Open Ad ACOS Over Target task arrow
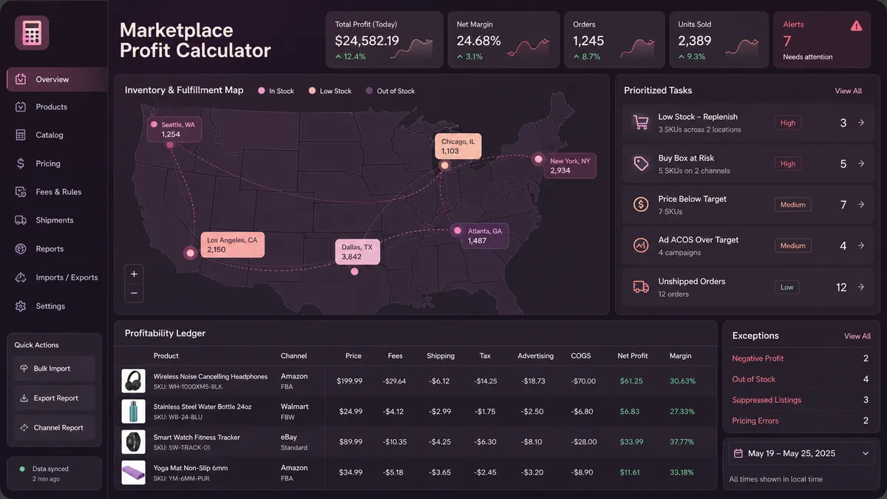The image size is (887, 499). click(861, 245)
